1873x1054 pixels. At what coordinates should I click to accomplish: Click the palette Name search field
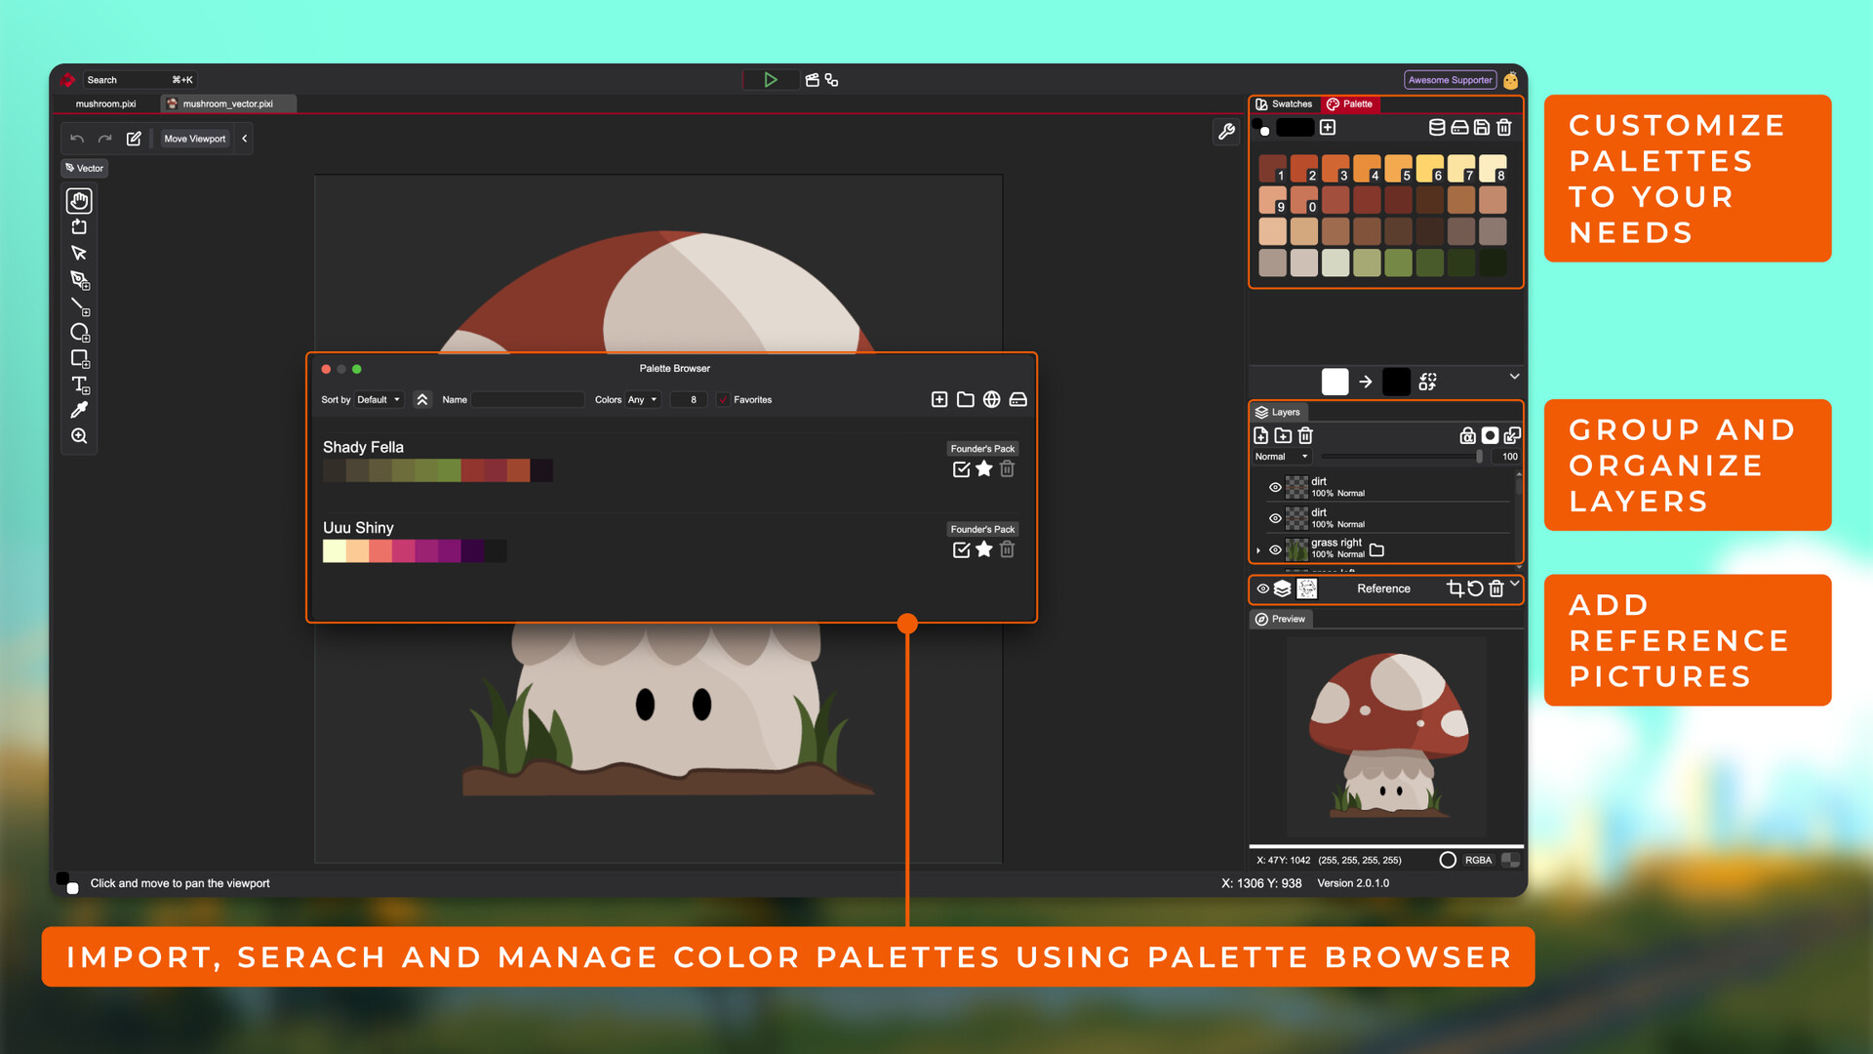(527, 400)
